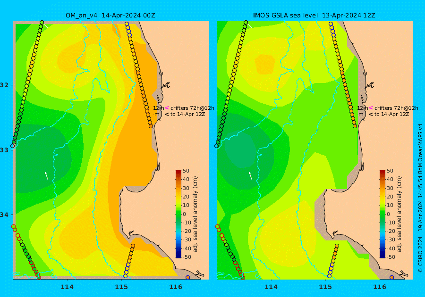Click the top 50 tick label on OM_an_v4 colorbar
Image resolution: width=425 pixels, height=297 pixels.
tap(186, 171)
